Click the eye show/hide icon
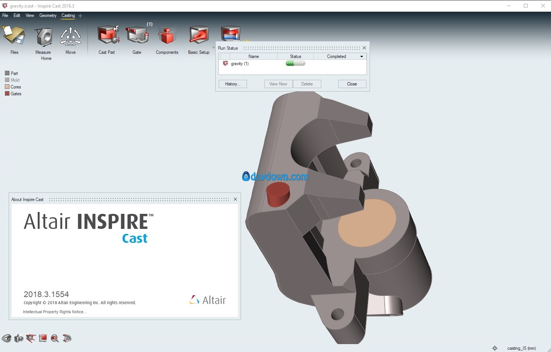The image size is (551, 352). point(6,338)
